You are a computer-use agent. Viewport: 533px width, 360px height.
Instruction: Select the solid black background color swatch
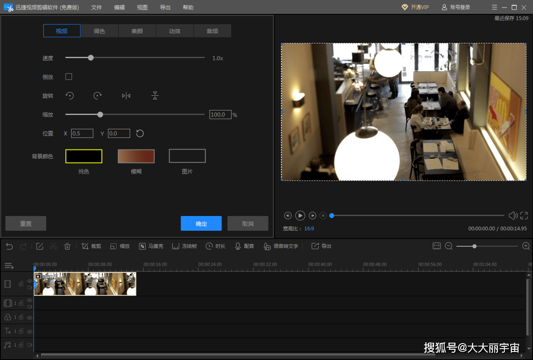[x=83, y=156]
